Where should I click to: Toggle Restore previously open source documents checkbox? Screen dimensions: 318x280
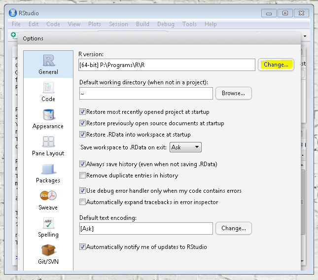tap(82, 123)
